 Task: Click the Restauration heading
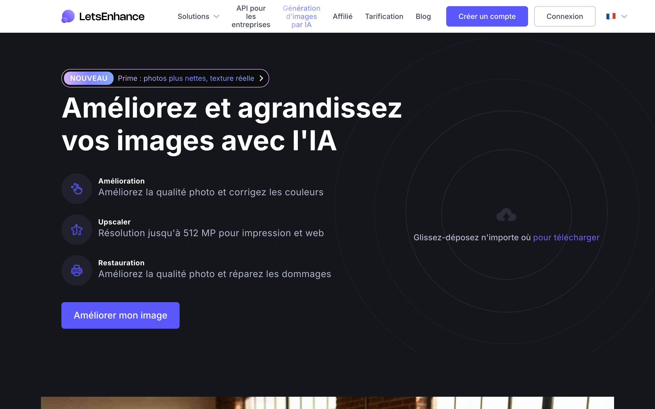tap(121, 263)
